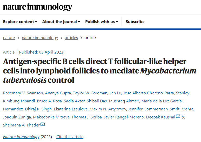
Task: Click the nature immunology logo
Action: 38,7
